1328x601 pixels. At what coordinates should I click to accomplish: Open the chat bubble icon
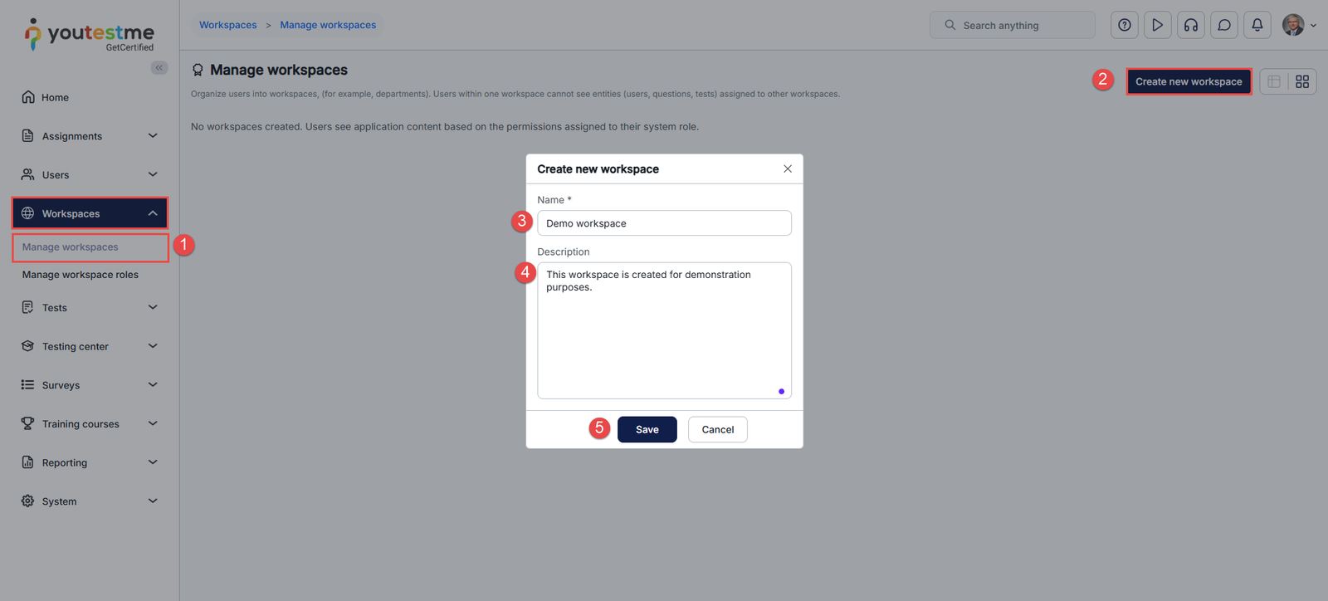click(x=1224, y=25)
